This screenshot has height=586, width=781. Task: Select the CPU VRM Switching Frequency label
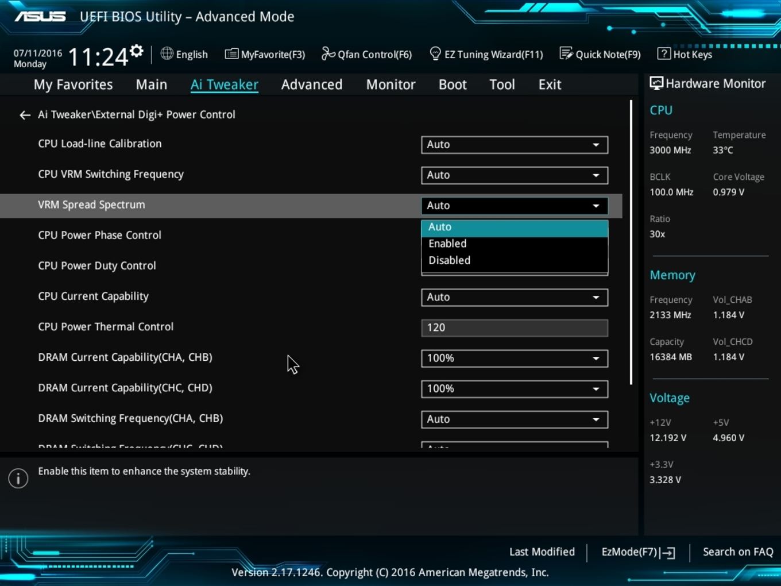coord(111,174)
